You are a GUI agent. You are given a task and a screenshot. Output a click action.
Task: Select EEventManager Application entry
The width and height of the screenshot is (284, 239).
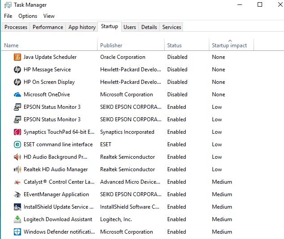click(56, 194)
